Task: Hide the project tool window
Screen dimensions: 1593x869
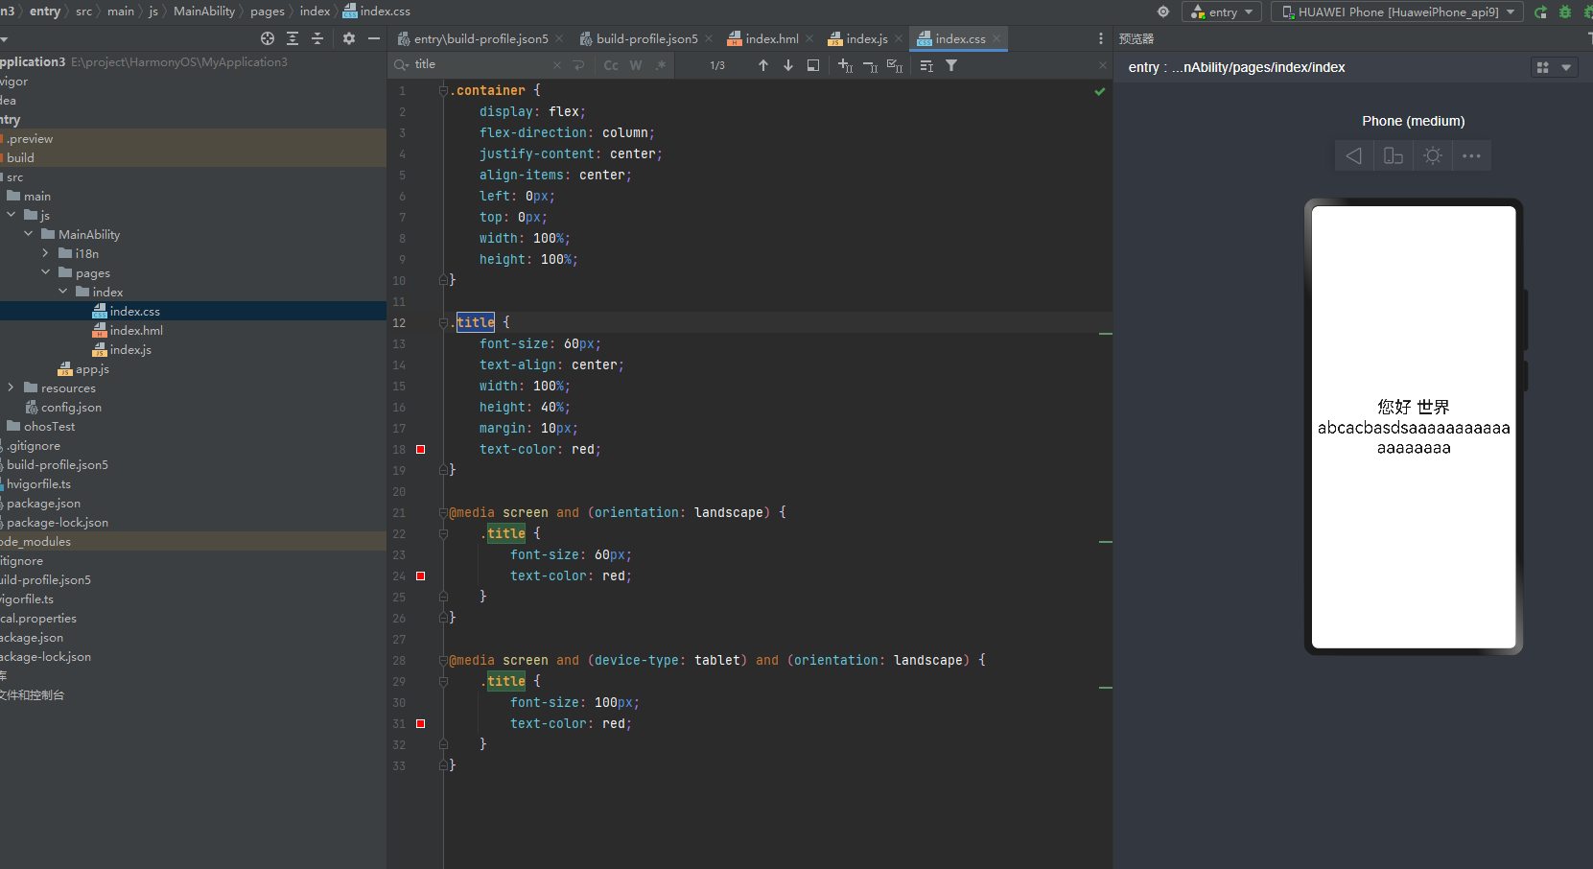Action: 374,38
